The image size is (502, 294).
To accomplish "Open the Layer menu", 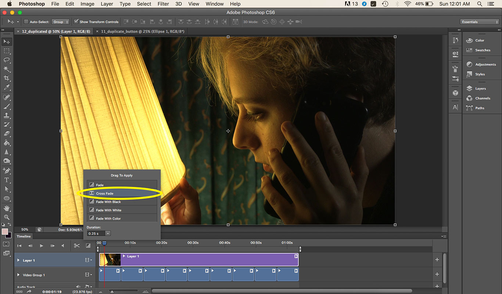I will (107, 4).
